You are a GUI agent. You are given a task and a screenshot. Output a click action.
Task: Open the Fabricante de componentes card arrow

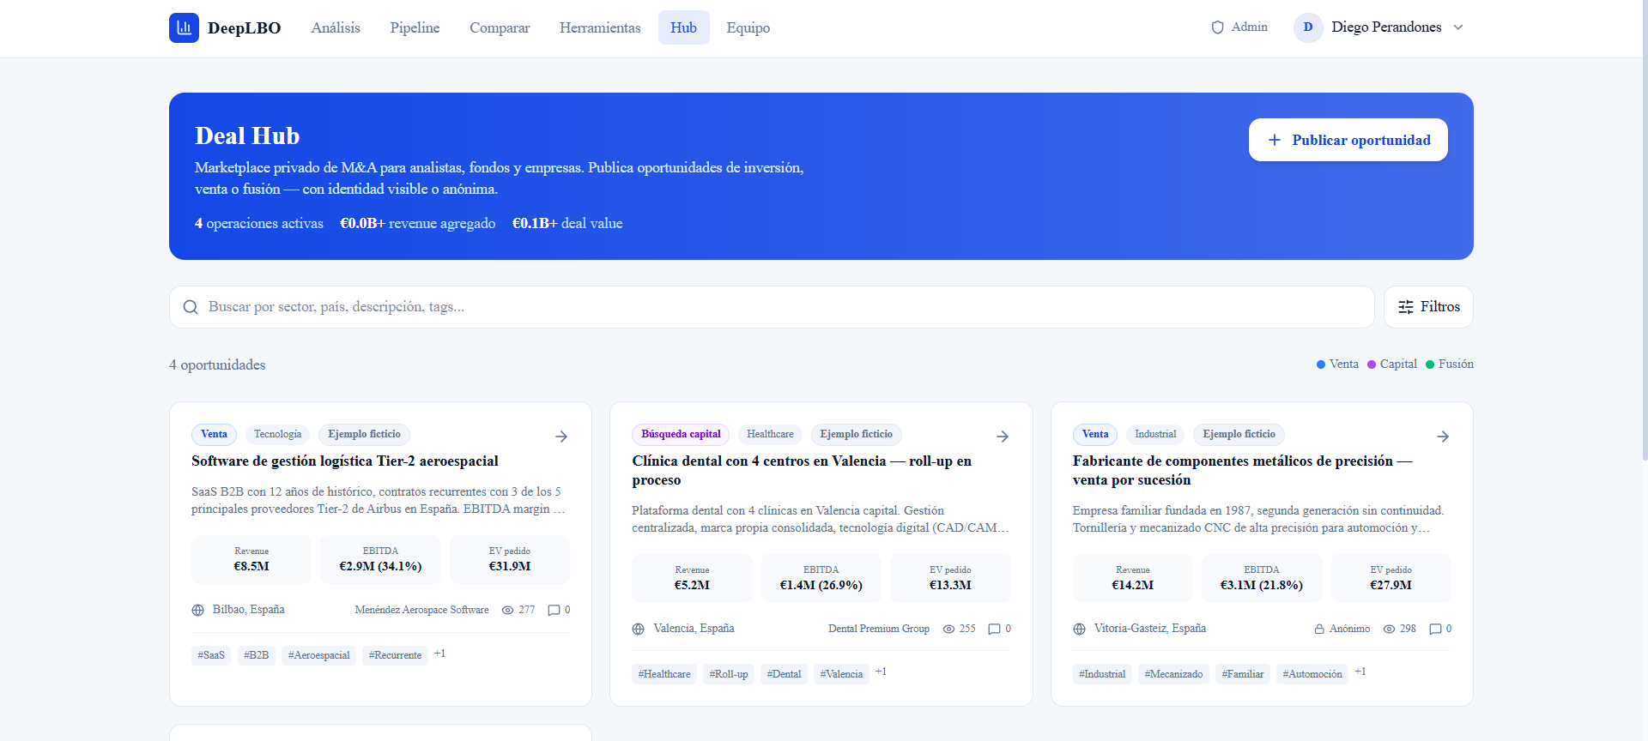tap(1443, 437)
